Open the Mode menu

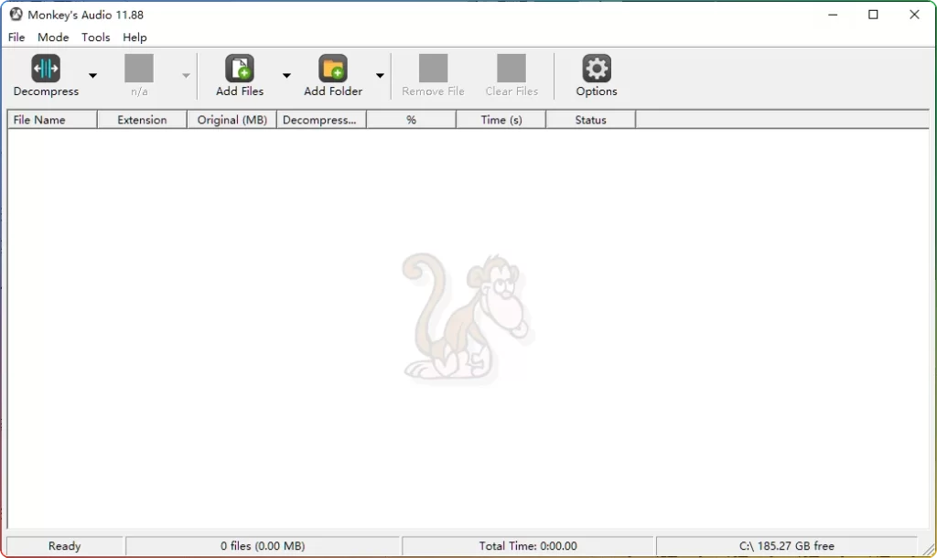[53, 38]
